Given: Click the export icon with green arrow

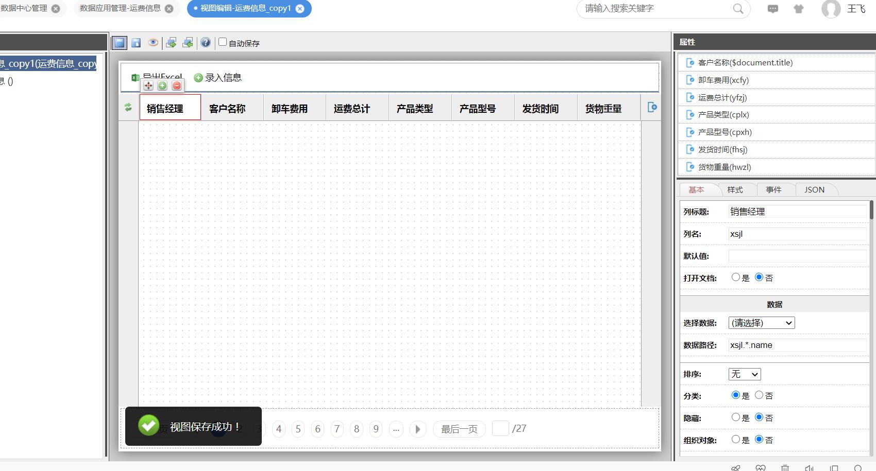Looking at the screenshot, I should pos(171,43).
